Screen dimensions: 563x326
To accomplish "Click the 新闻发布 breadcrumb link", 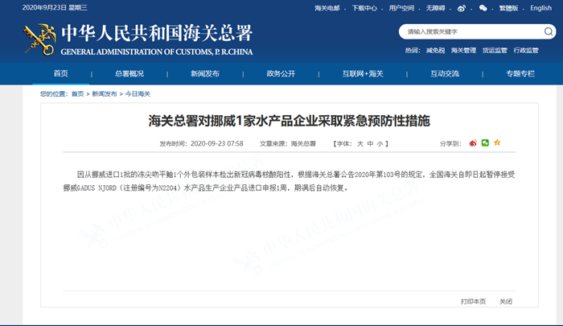I will (104, 94).
